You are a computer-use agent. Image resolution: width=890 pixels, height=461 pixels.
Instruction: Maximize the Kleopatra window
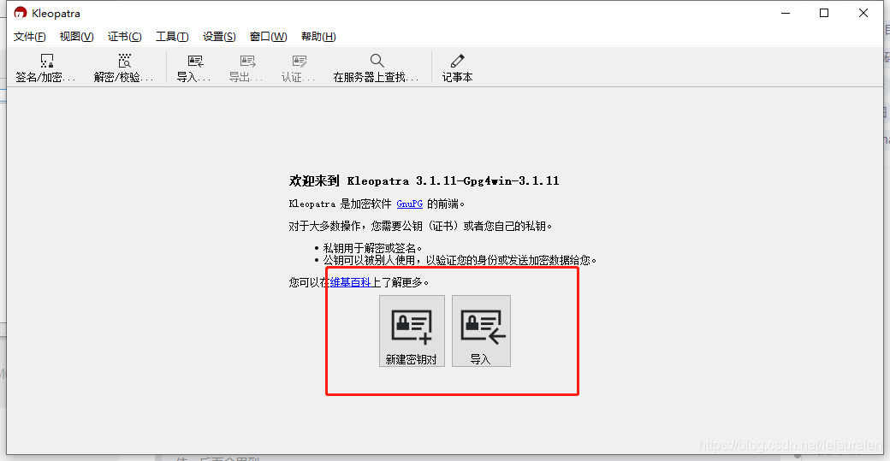824,13
